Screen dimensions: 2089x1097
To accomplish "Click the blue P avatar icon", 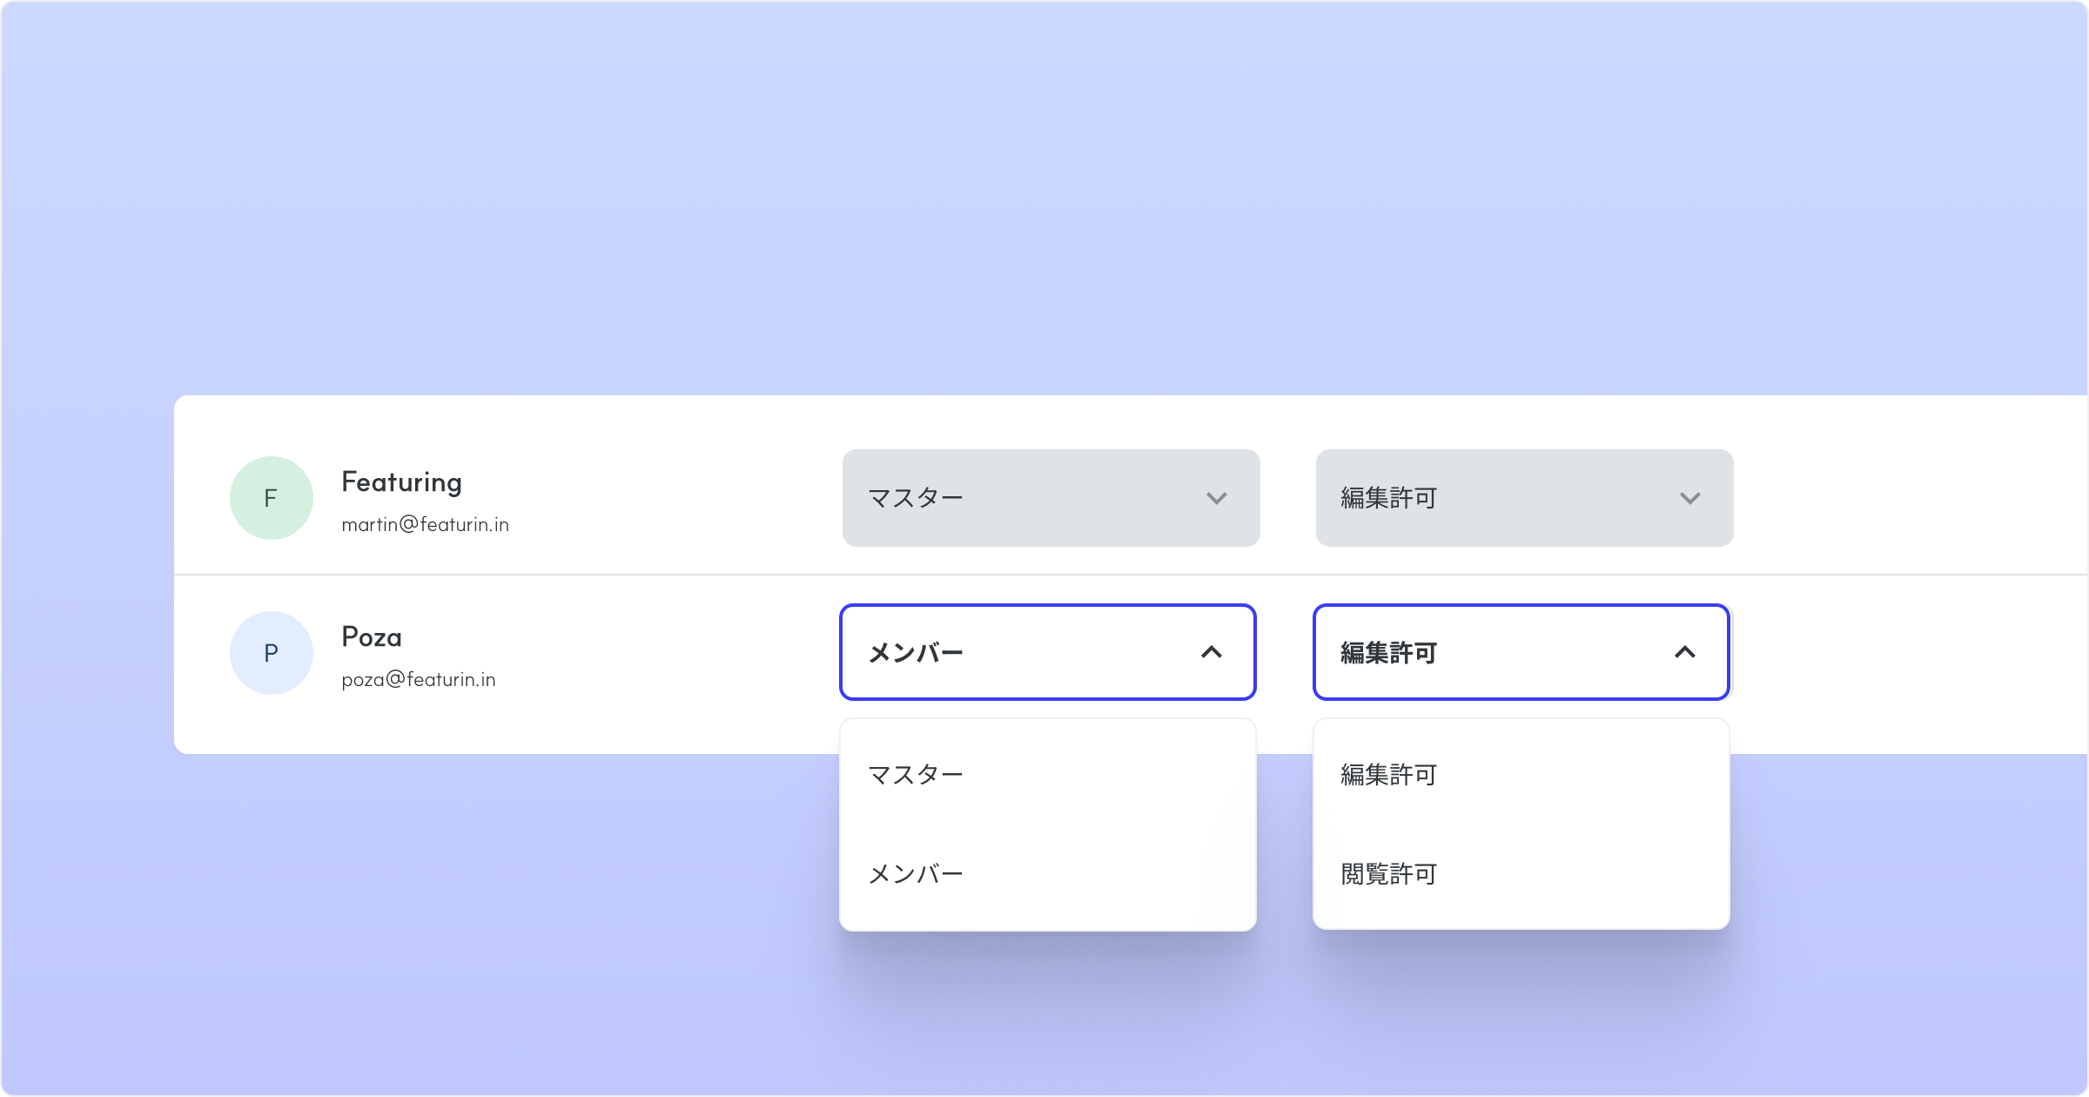I will pyautogui.click(x=271, y=653).
